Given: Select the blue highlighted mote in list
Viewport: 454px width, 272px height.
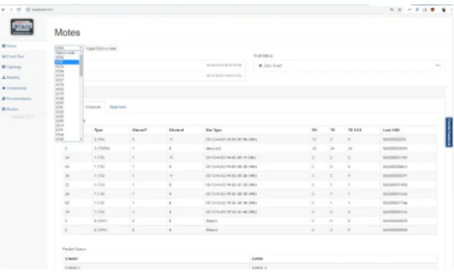Looking at the screenshot, I should pyautogui.click(x=67, y=62).
